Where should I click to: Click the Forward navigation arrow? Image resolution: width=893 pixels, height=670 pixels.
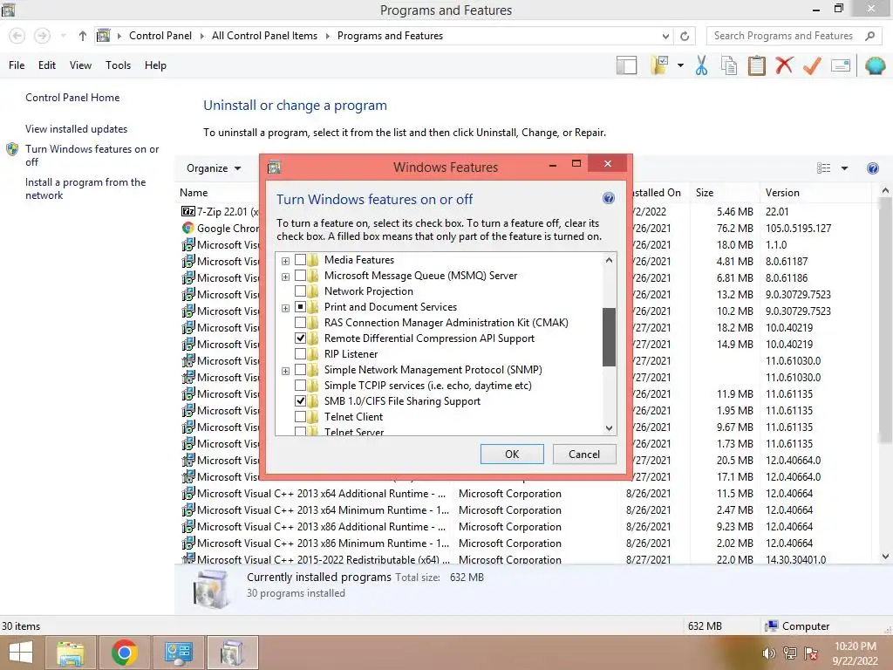click(x=42, y=36)
